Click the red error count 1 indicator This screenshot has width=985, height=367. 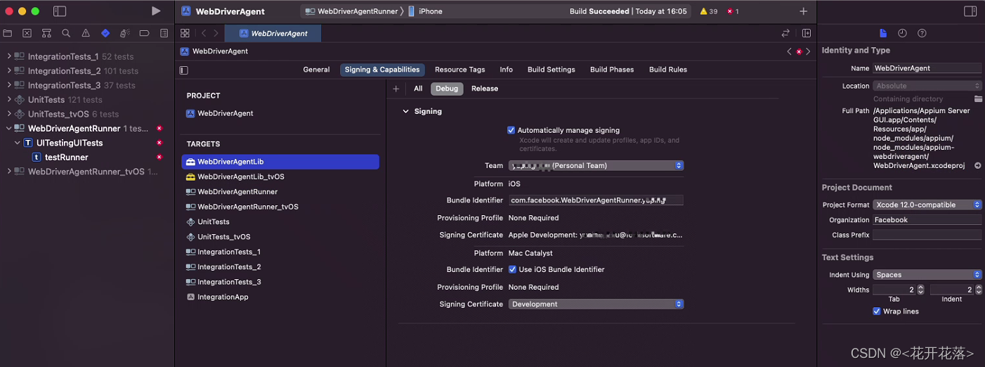click(732, 11)
